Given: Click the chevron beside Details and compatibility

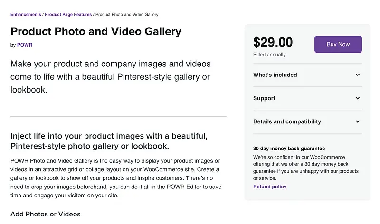Looking at the screenshot, I should (358, 121).
